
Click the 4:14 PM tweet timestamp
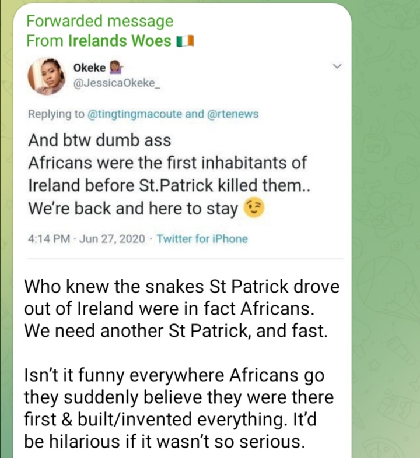[49, 238]
